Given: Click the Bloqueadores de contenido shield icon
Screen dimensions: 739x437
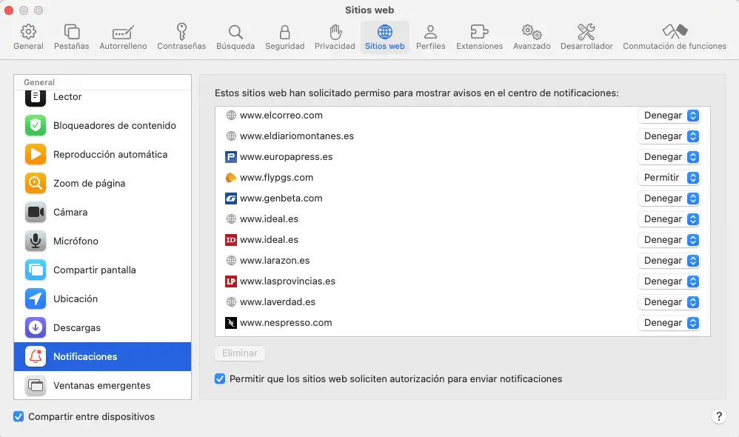Looking at the screenshot, I should pyautogui.click(x=36, y=125).
